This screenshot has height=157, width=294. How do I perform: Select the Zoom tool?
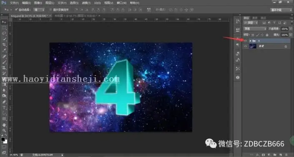(4, 131)
